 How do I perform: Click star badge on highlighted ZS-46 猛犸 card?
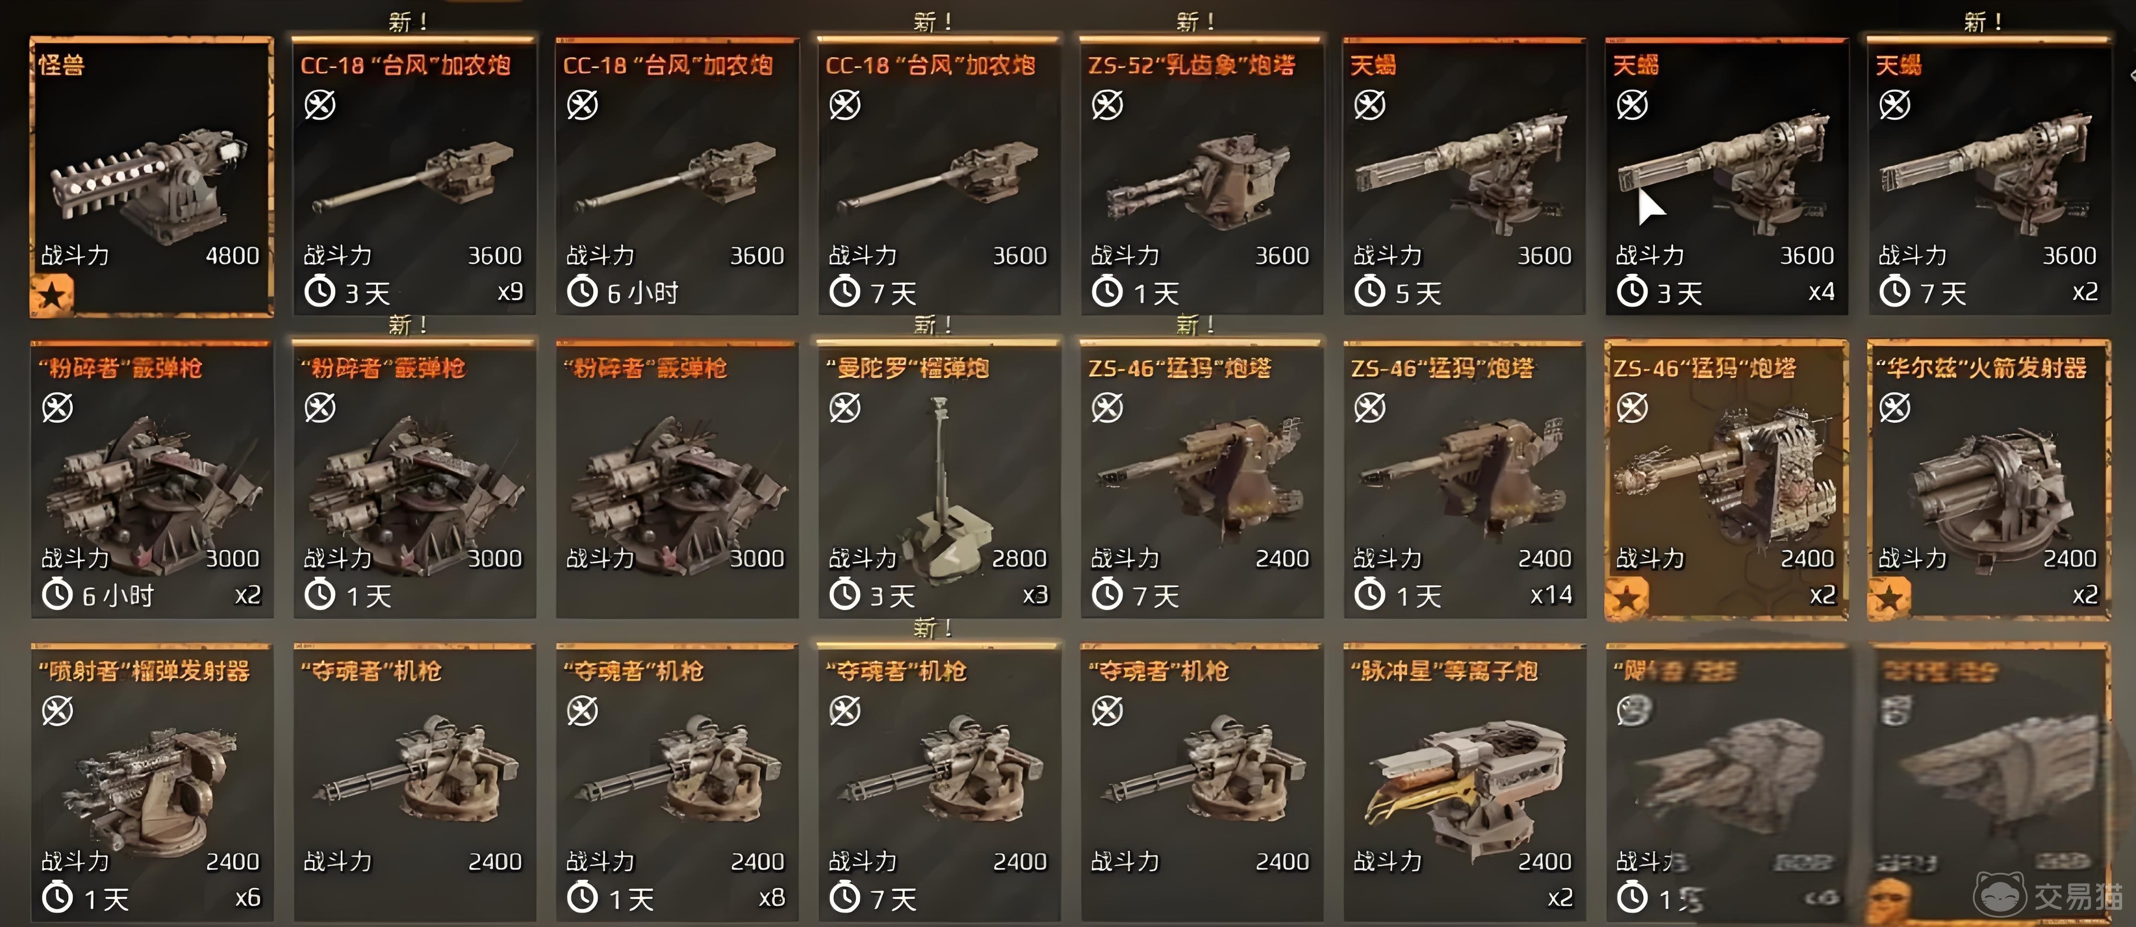pos(1627,599)
